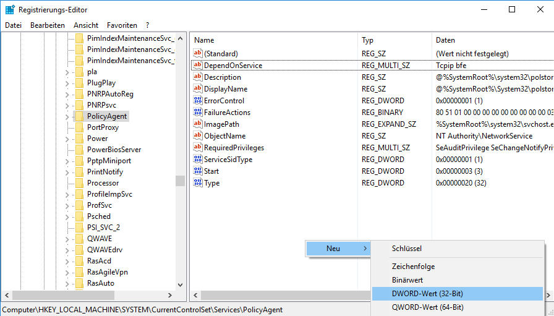Click the Registry Editor title bar icon
554x316 pixels.
pos(10,9)
